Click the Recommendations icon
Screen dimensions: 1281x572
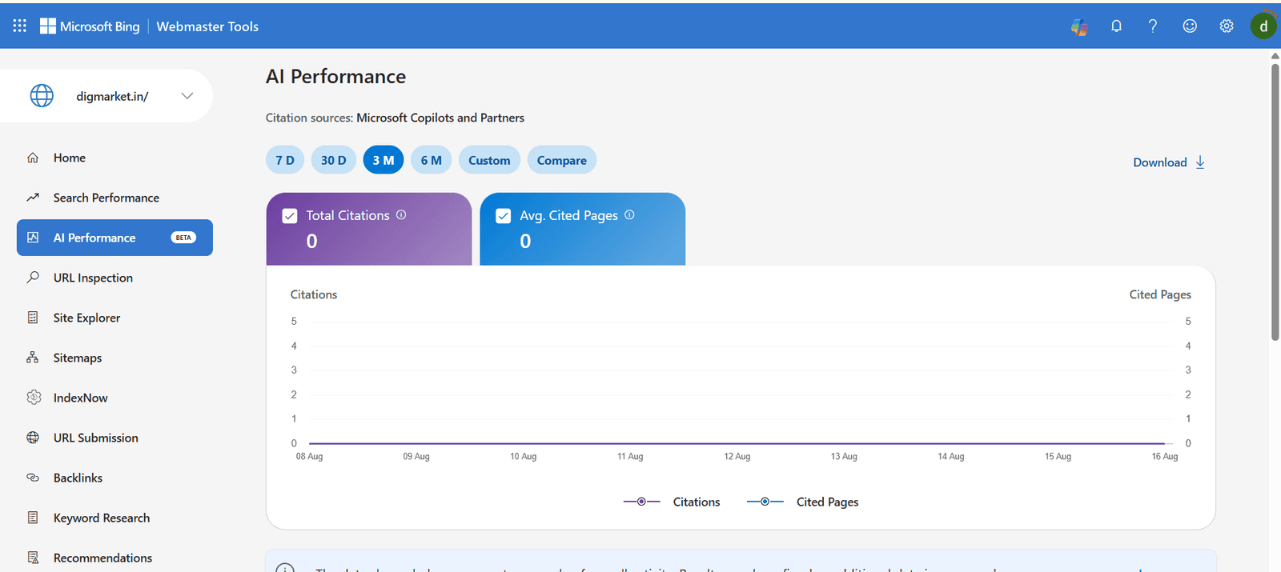click(x=33, y=558)
